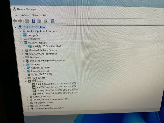Image resolution: width=164 pixels, height=123 pixels.
Task: Click the Show hidden pane toolbar icon
Action: [39, 21]
